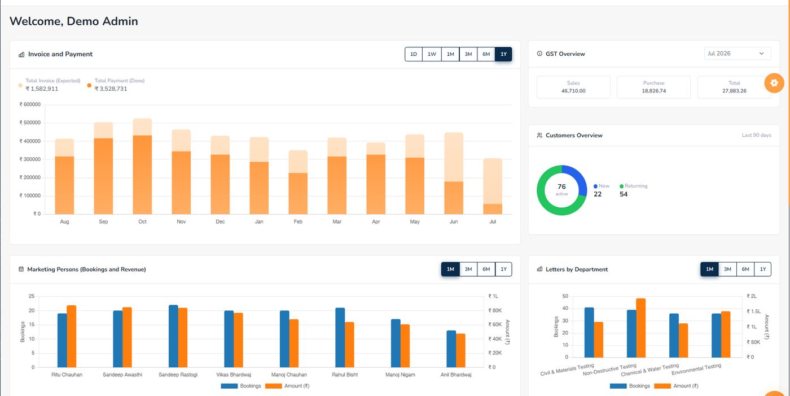Select 1D range for Invoice and Payment
This screenshot has width=790, height=396.
(414, 54)
